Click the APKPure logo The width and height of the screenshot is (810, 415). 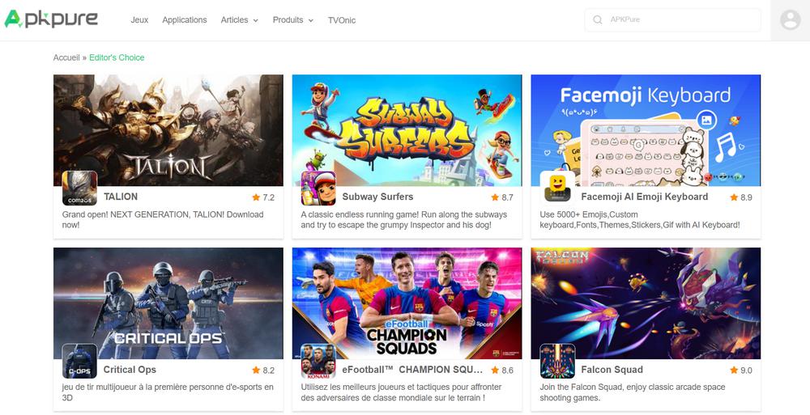point(51,19)
